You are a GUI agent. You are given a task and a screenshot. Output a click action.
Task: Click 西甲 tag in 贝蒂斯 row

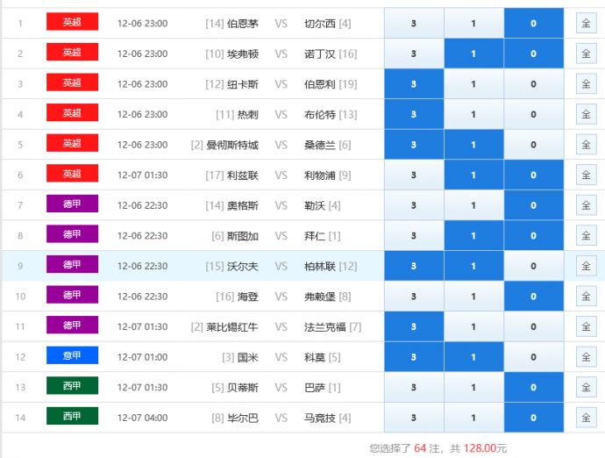(72, 386)
